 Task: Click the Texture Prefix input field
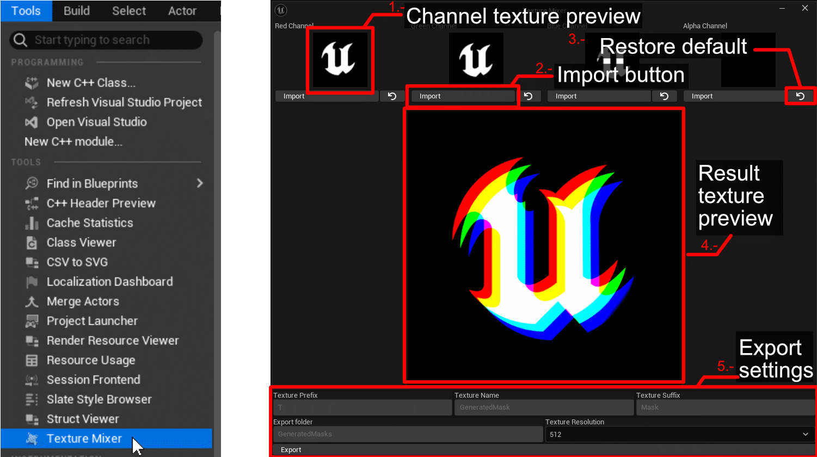[363, 407]
